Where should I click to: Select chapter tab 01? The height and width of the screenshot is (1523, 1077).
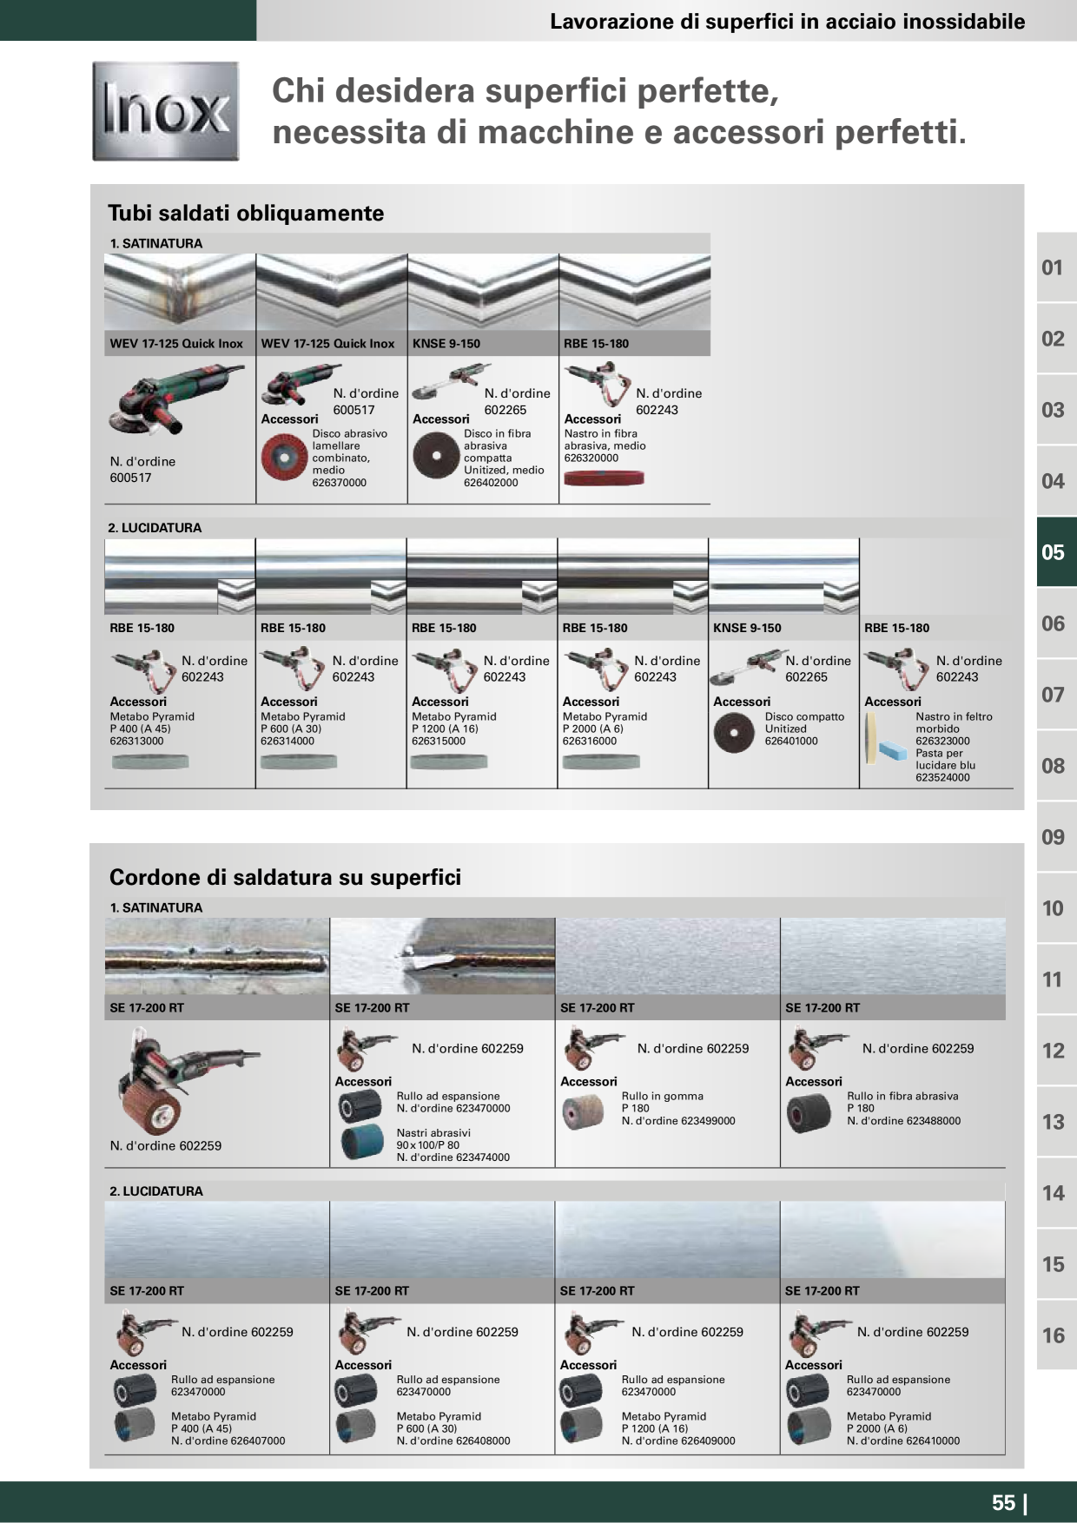tap(1056, 267)
